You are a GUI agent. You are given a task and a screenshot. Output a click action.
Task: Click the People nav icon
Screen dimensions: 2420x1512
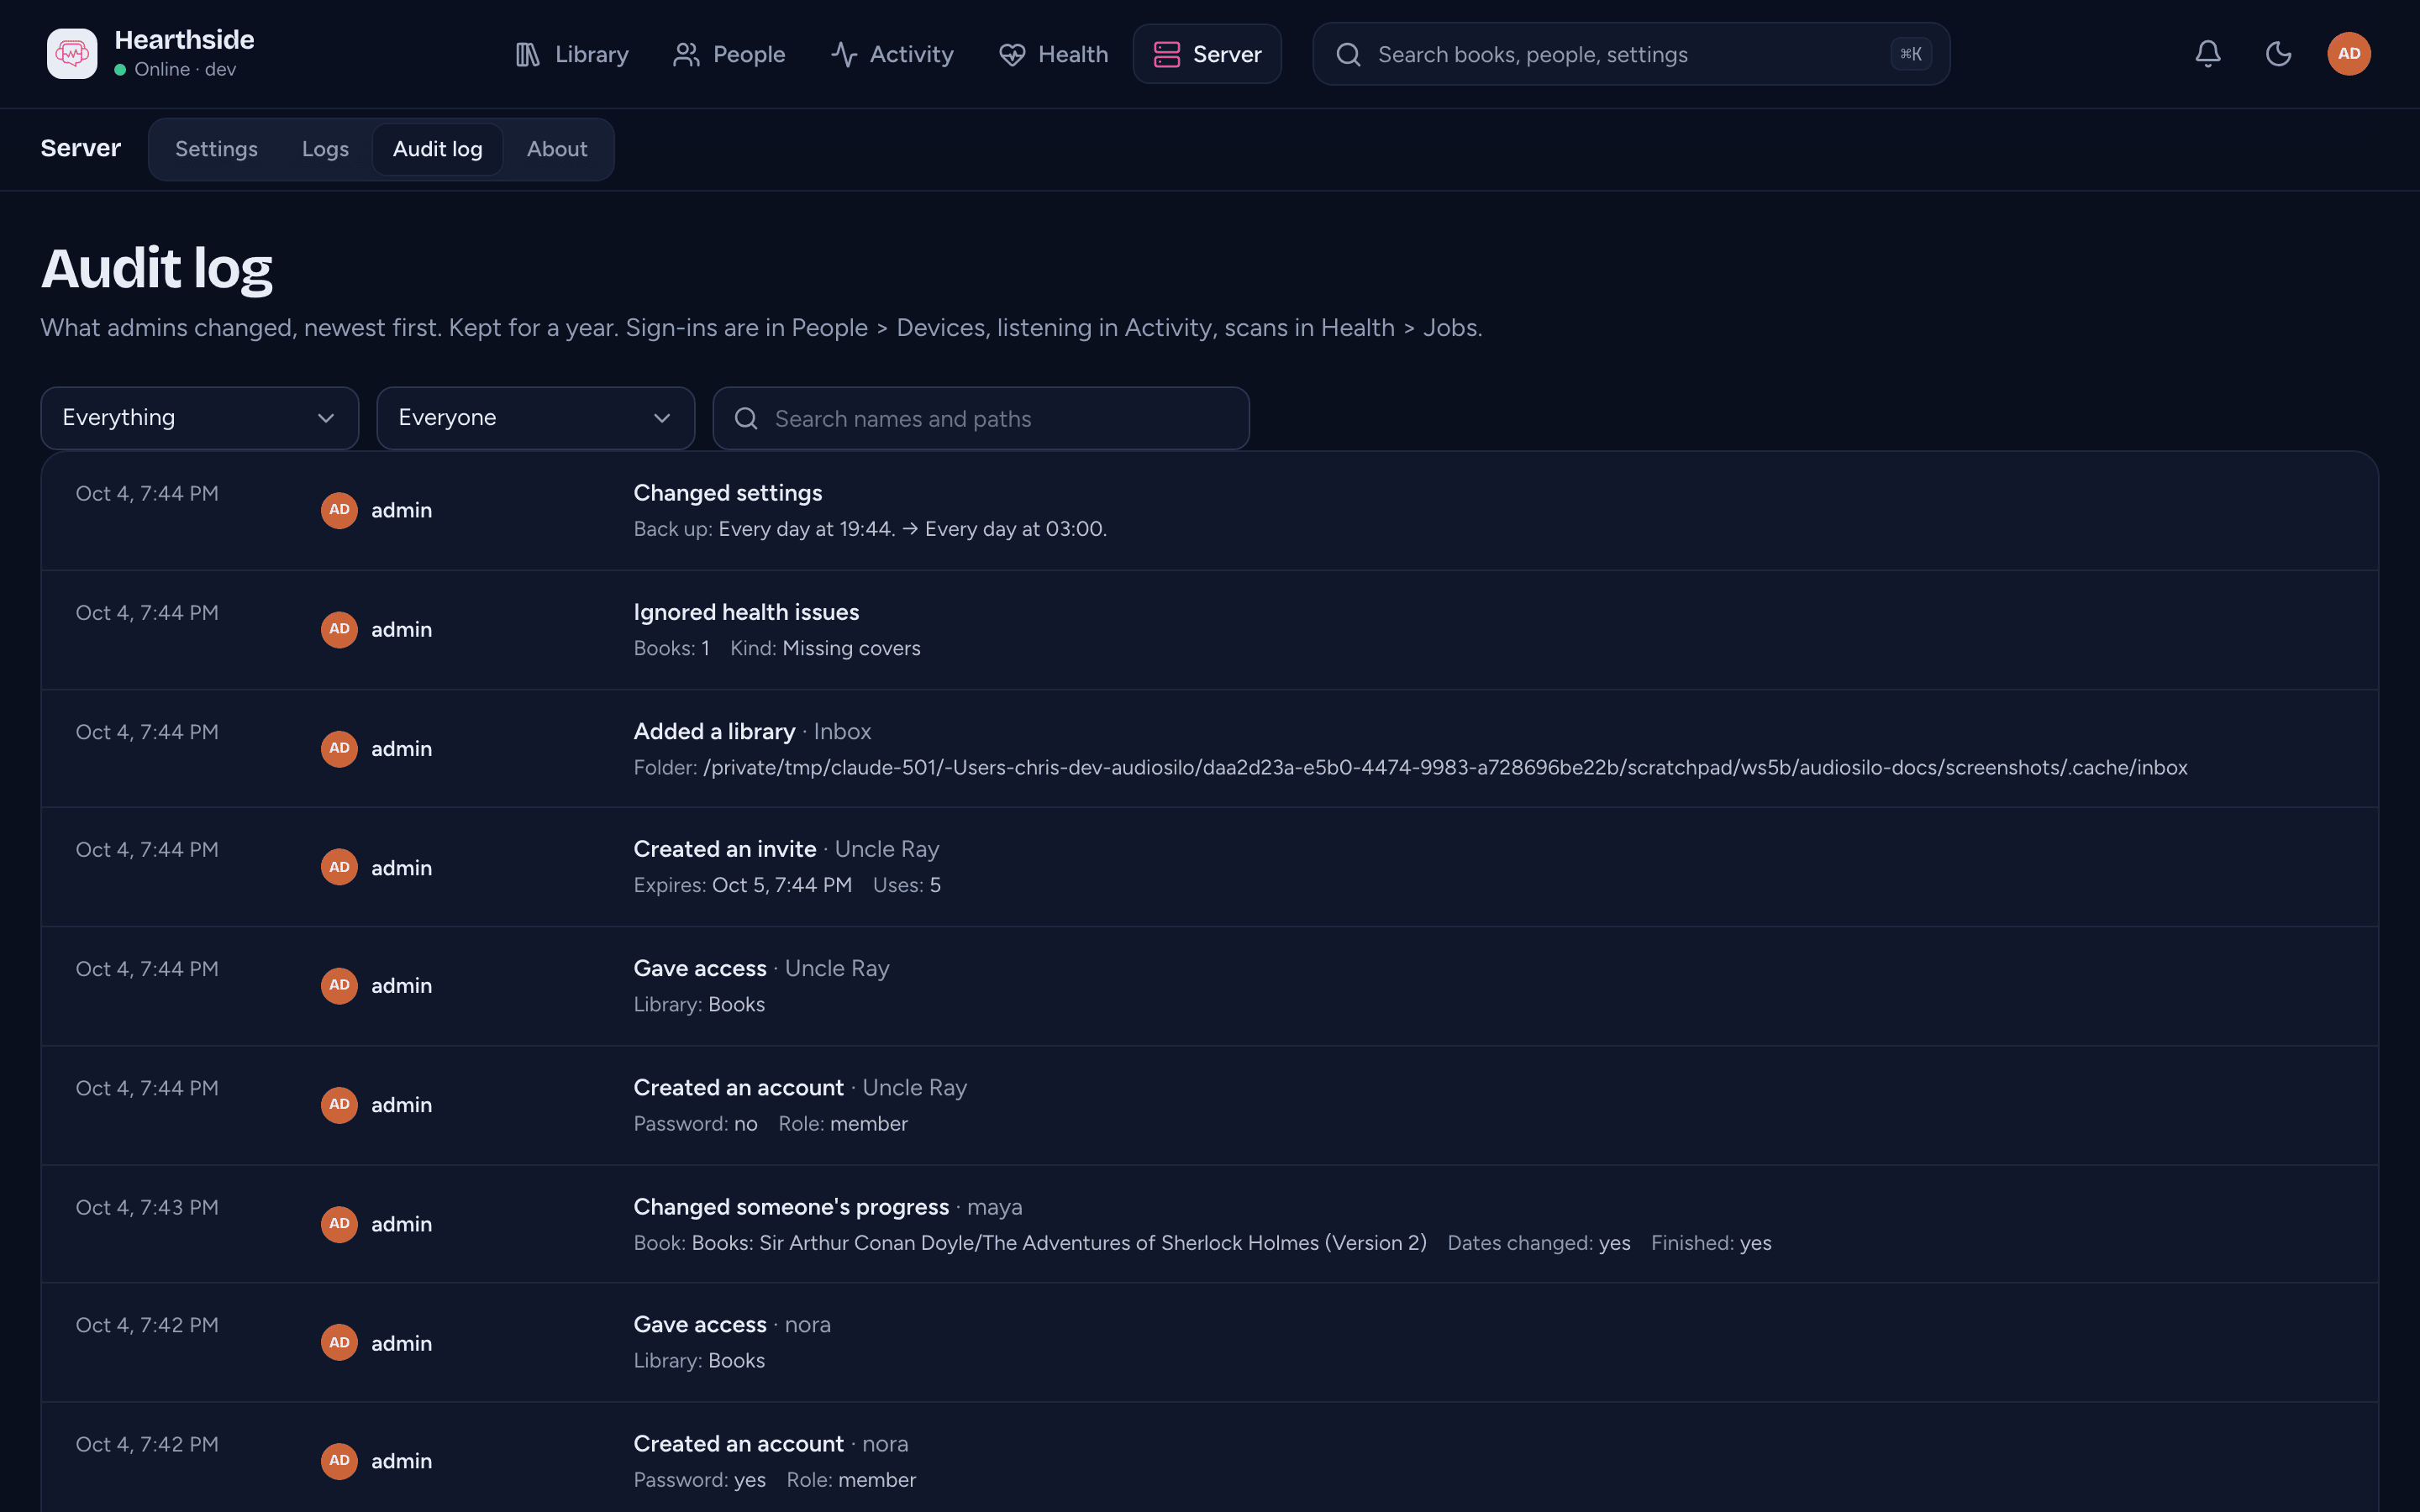(x=686, y=55)
